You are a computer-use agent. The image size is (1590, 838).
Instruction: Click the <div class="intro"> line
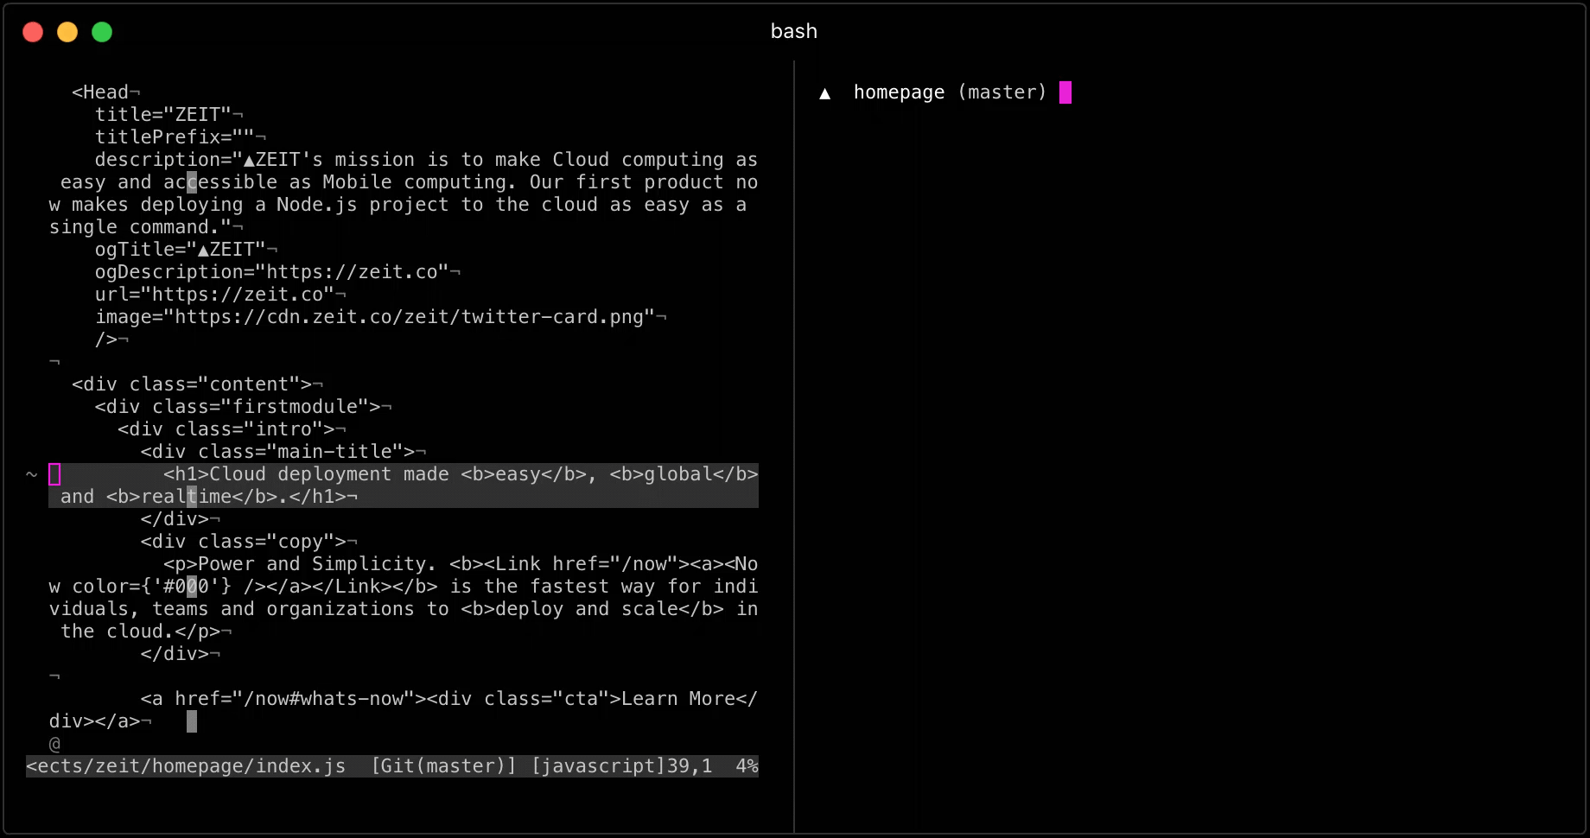[x=232, y=429]
